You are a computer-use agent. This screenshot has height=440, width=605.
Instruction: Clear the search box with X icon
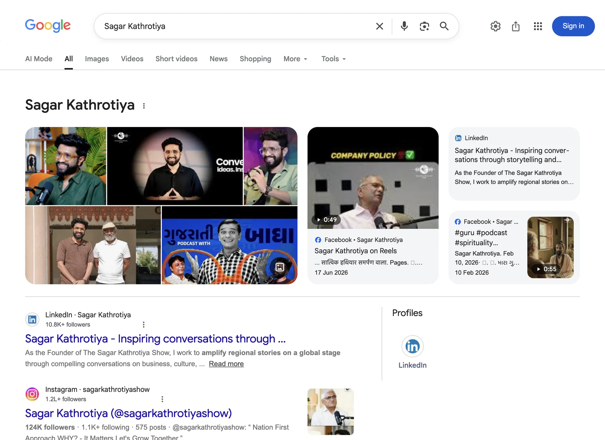(x=379, y=26)
